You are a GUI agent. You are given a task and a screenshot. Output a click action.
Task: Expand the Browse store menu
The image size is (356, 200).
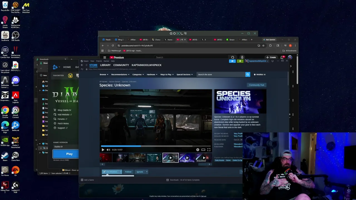pos(104,74)
